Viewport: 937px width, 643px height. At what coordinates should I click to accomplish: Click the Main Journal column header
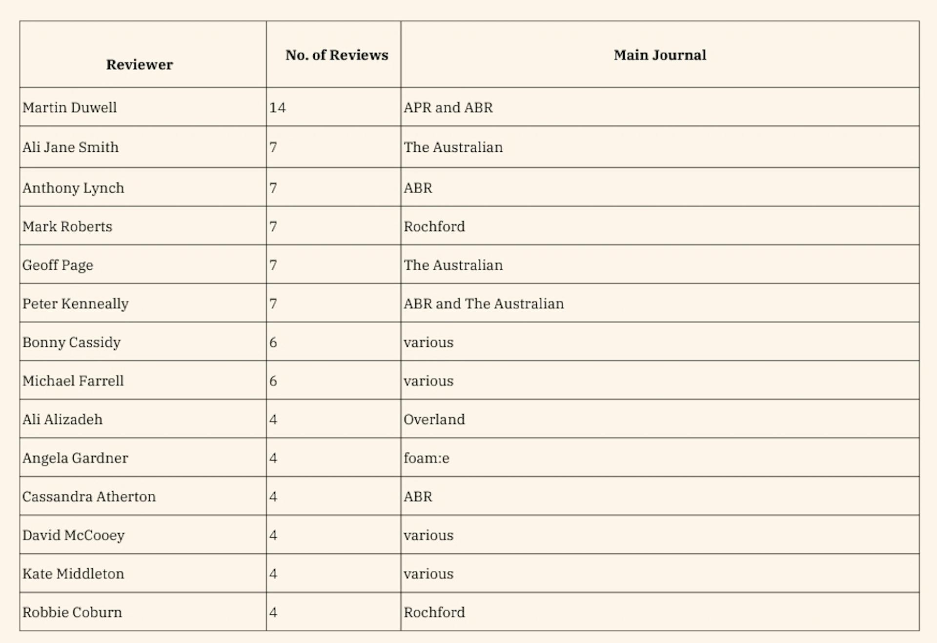tap(660, 55)
